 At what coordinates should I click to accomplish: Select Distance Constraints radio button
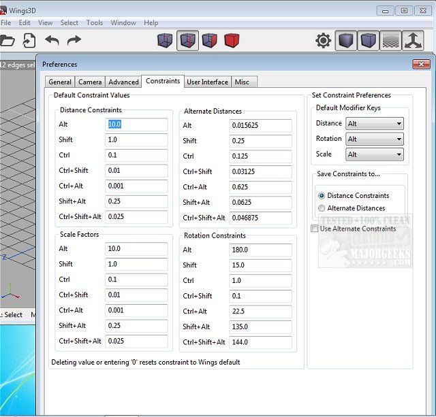point(322,196)
